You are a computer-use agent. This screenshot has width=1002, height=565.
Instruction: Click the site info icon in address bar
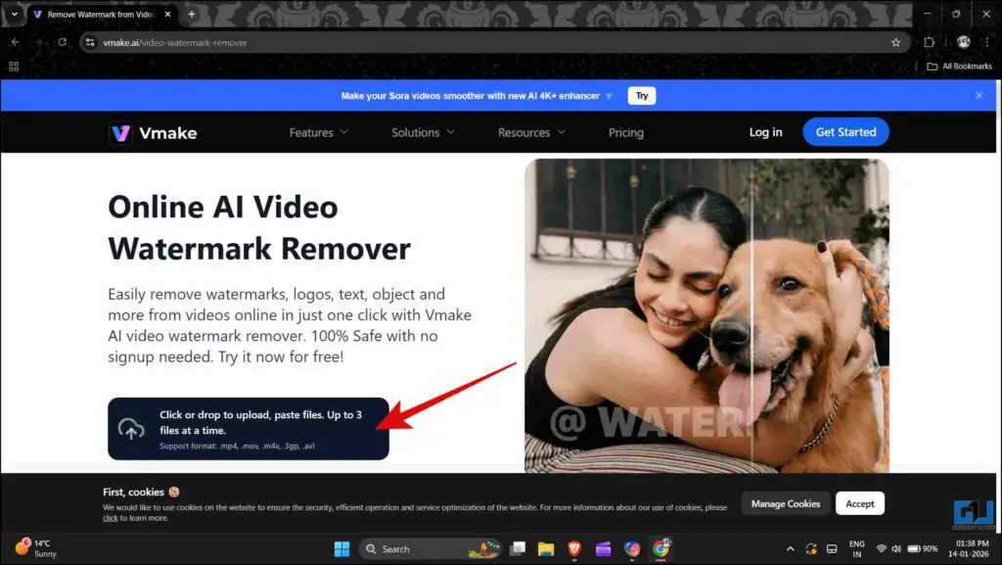click(x=89, y=42)
